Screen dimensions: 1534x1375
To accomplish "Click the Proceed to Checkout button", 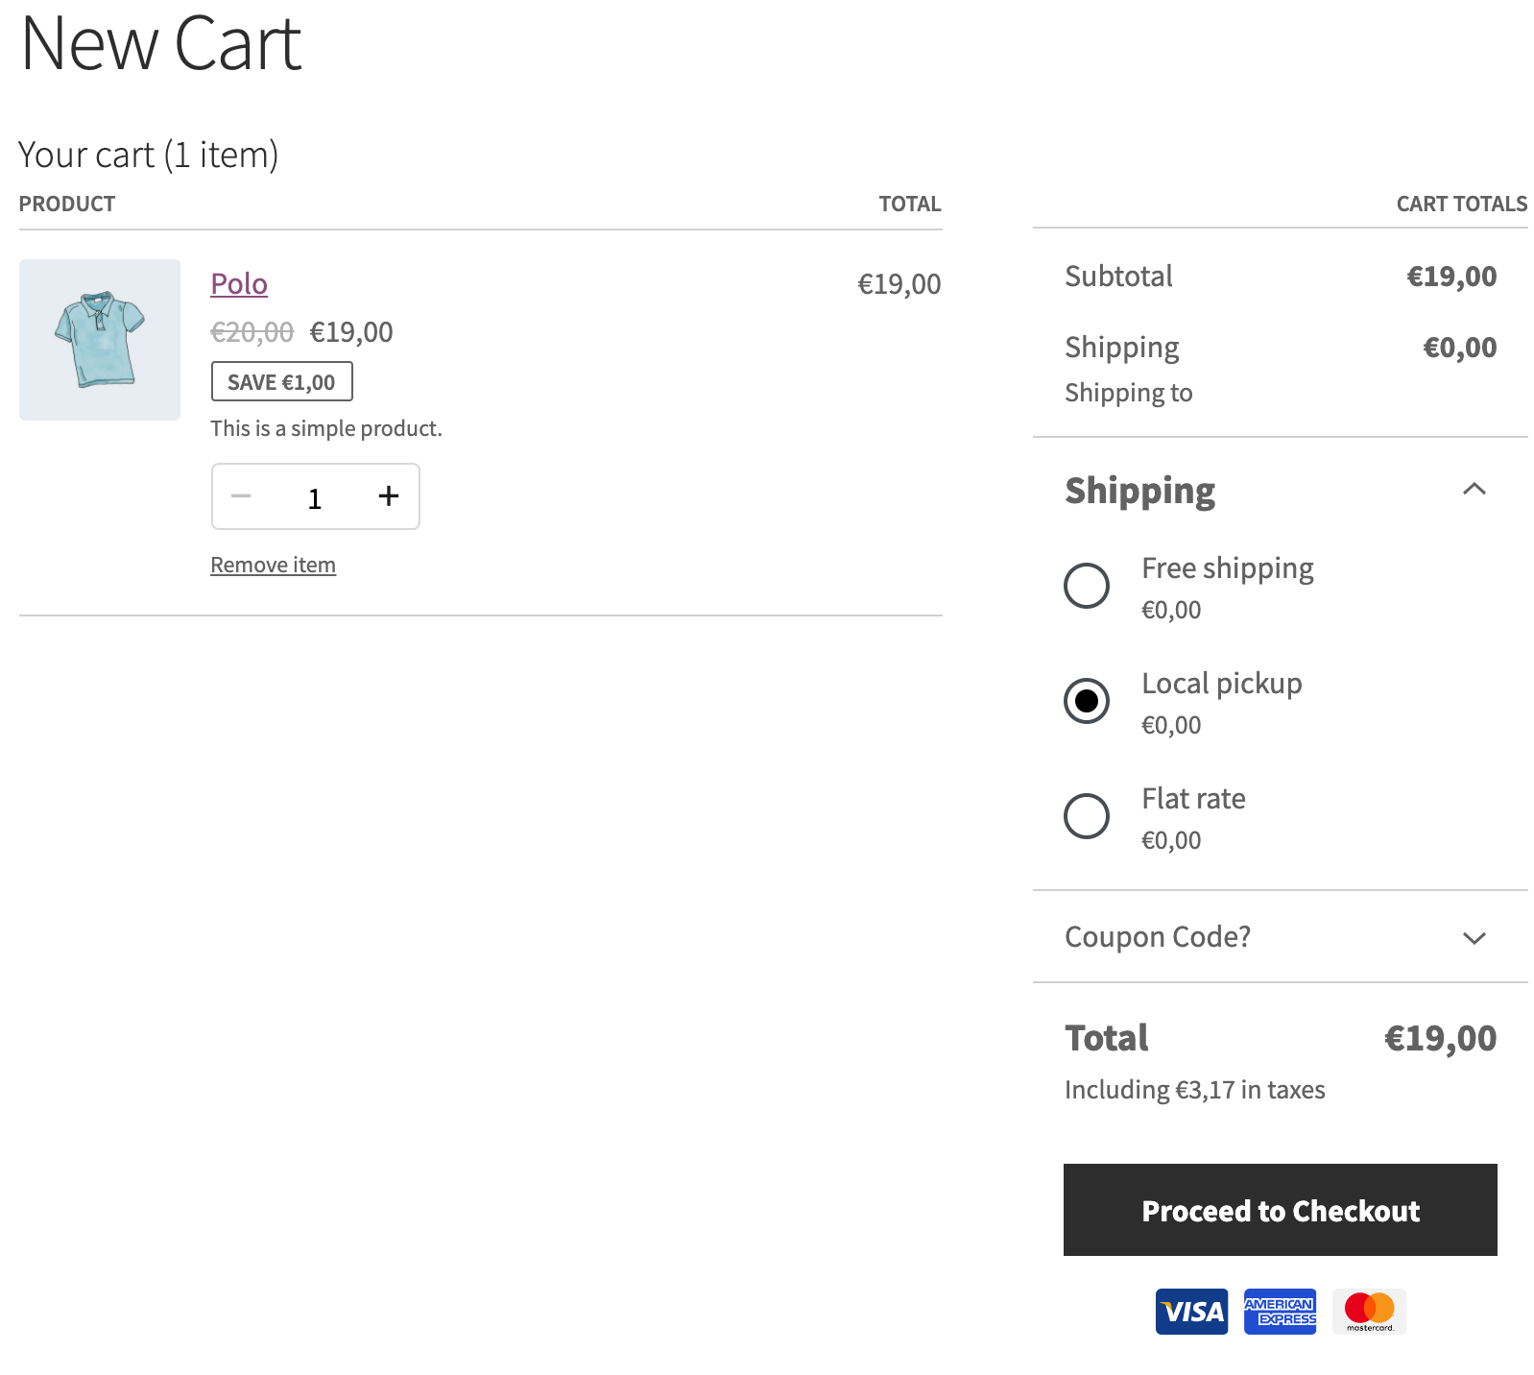I will pos(1280,1210).
